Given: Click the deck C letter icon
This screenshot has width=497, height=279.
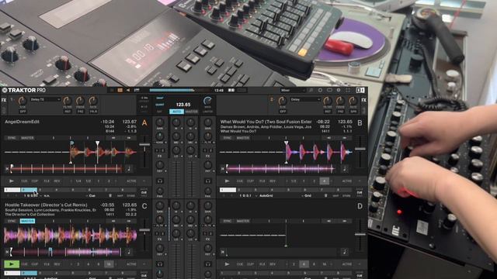Looking at the screenshot, I should pyautogui.click(x=144, y=206).
